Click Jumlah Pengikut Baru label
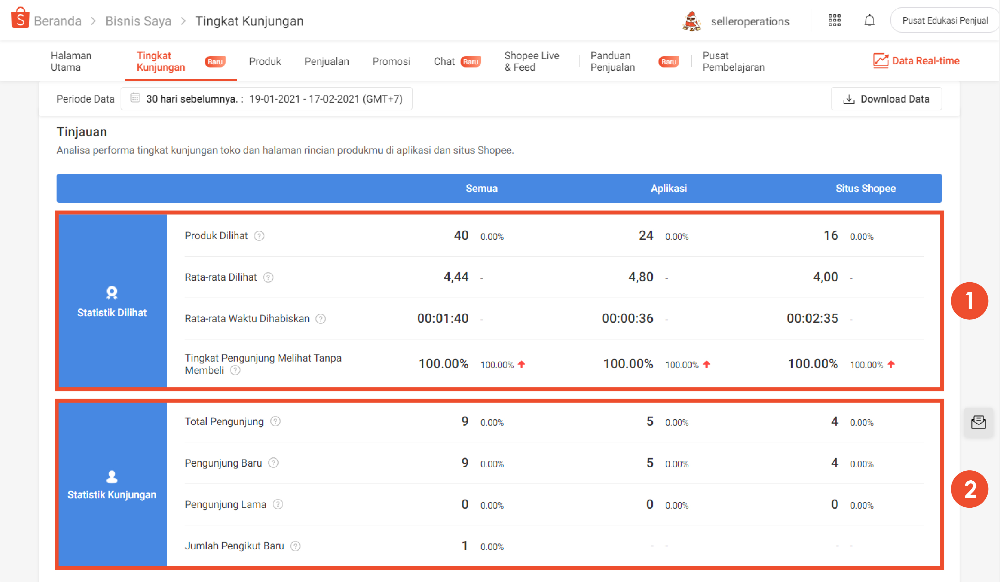 coord(234,546)
